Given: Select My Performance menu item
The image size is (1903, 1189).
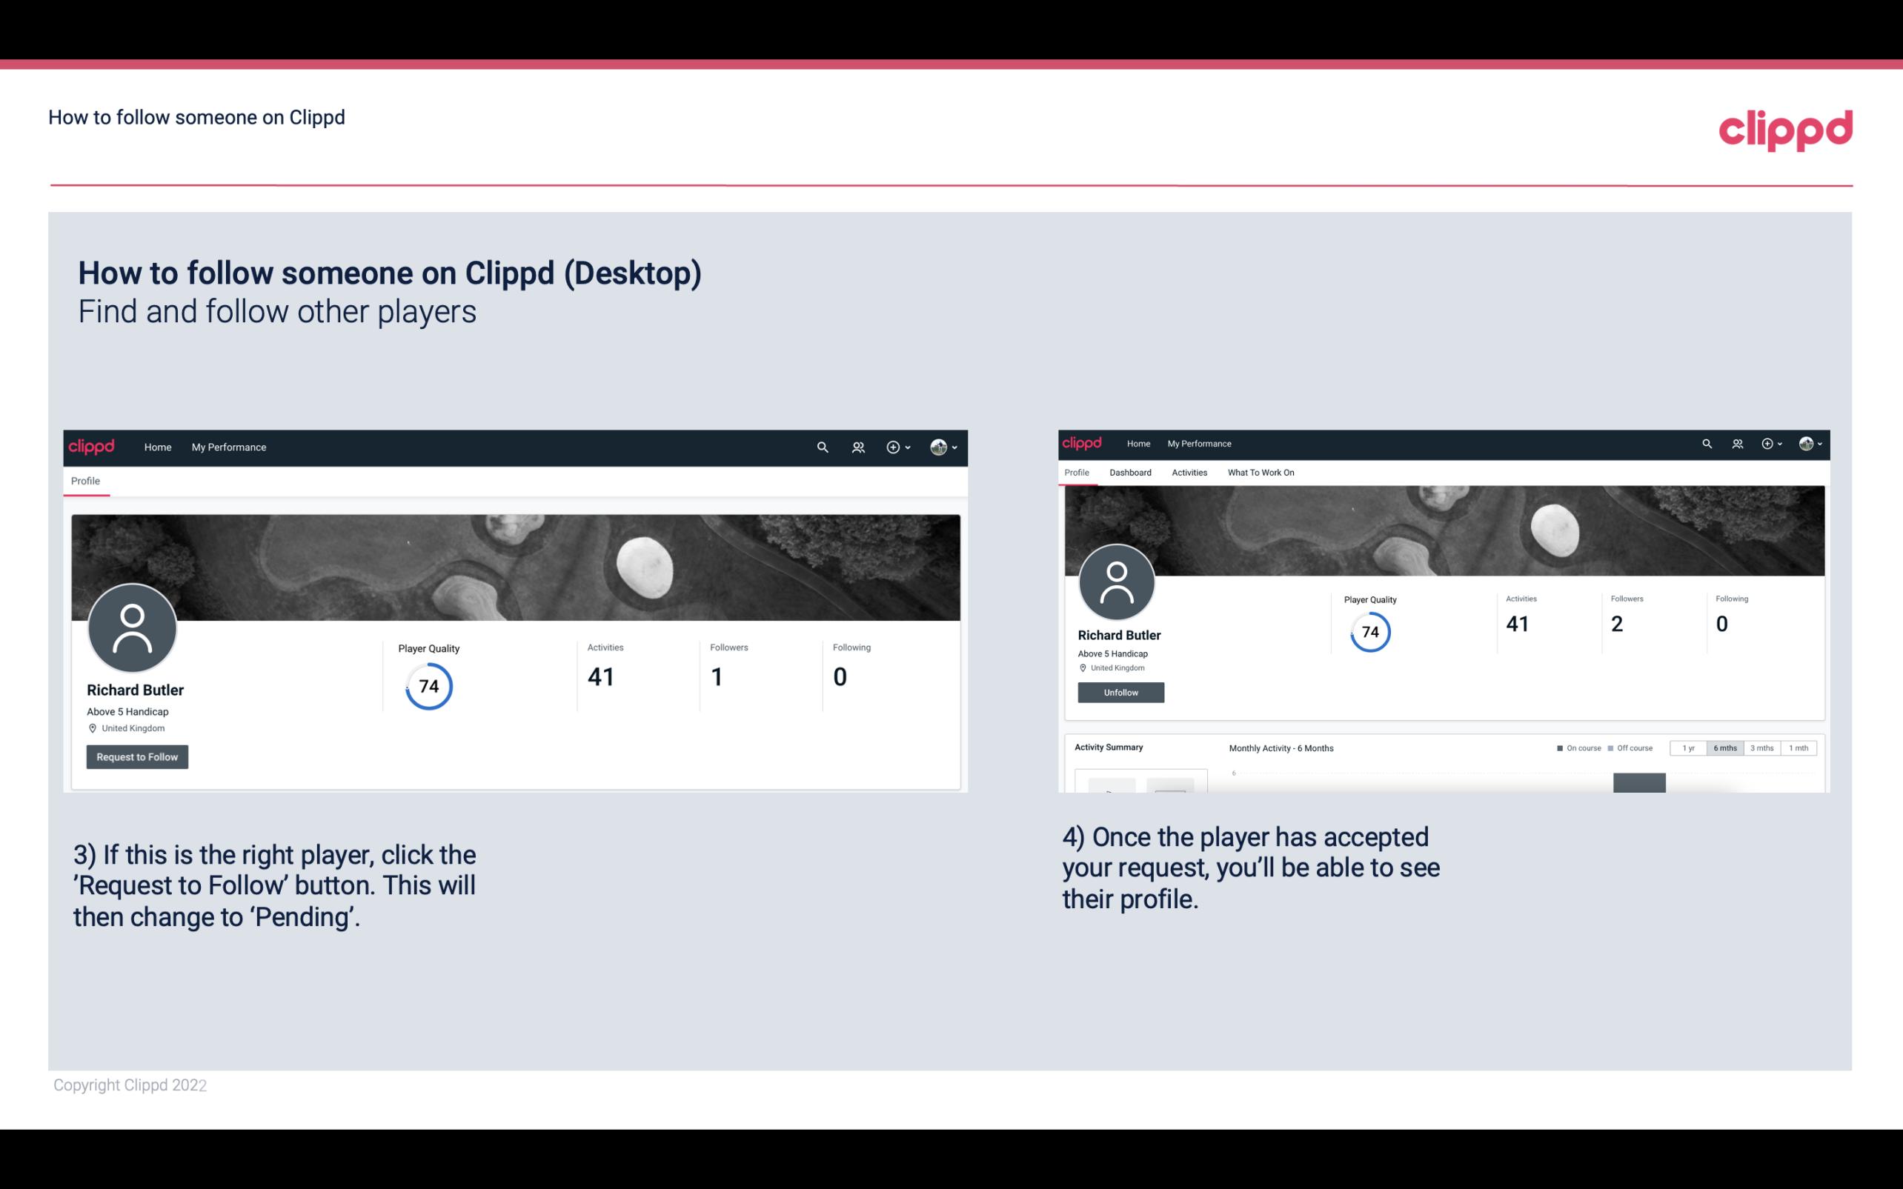Looking at the screenshot, I should 228,447.
